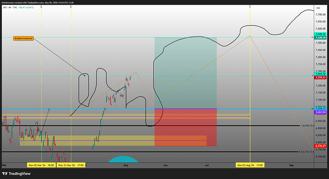Click the 7,700.00 price axis value

tap(320, 14)
